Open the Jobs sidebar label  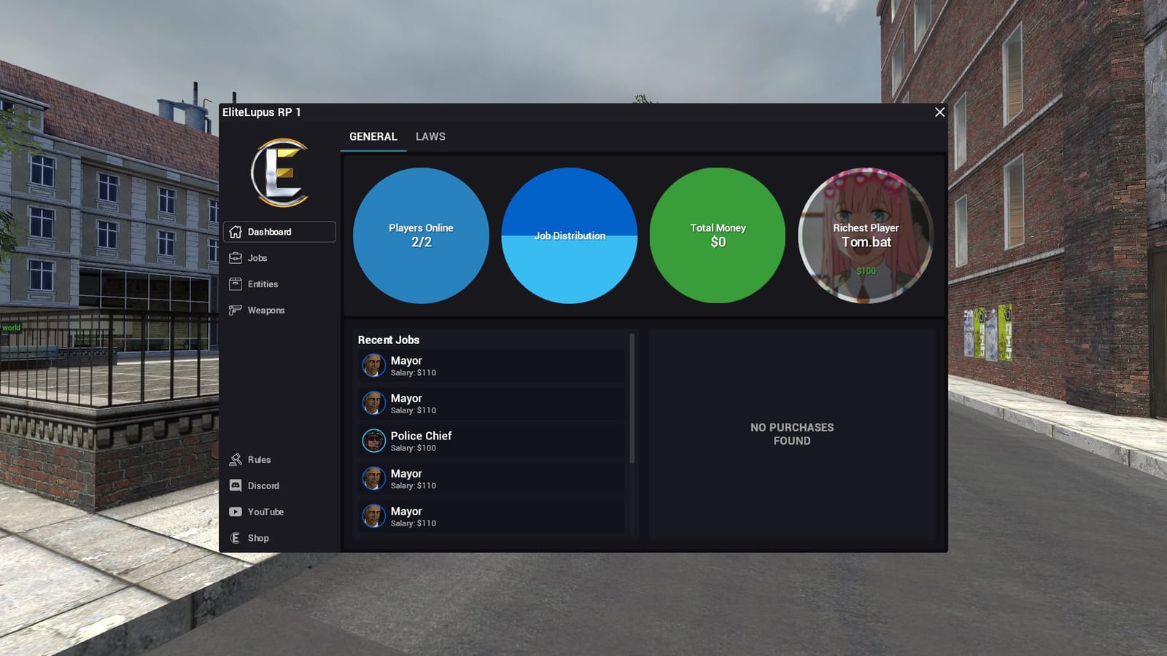[x=257, y=258]
